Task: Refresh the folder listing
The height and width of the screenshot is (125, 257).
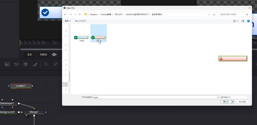Action: point(214,14)
